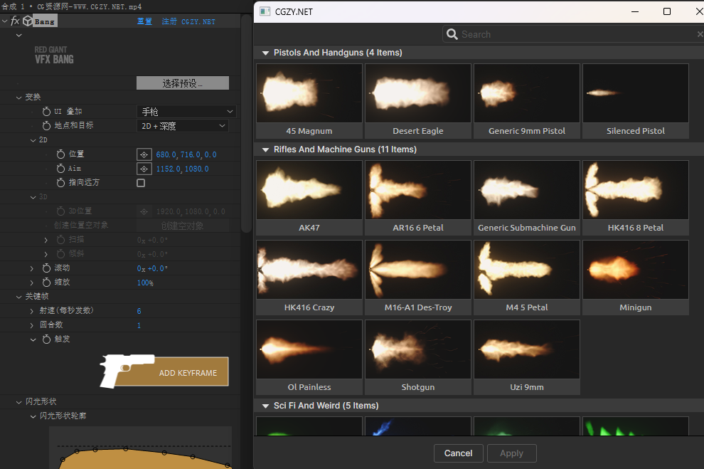Select the HK416 8 Petal preset
The image size is (704, 469).
(x=636, y=198)
